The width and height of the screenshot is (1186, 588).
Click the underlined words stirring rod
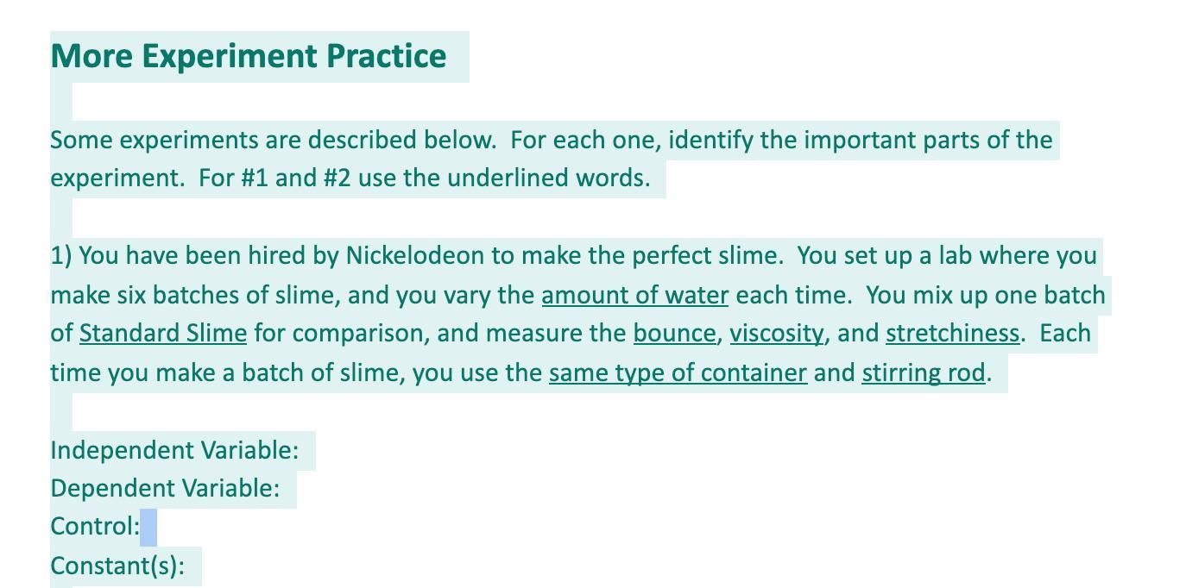924,372
